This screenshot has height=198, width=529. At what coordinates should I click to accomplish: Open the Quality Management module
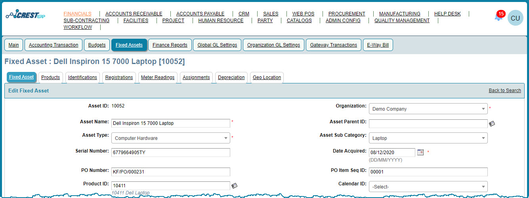pyautogui.click(x=402, y=20)
